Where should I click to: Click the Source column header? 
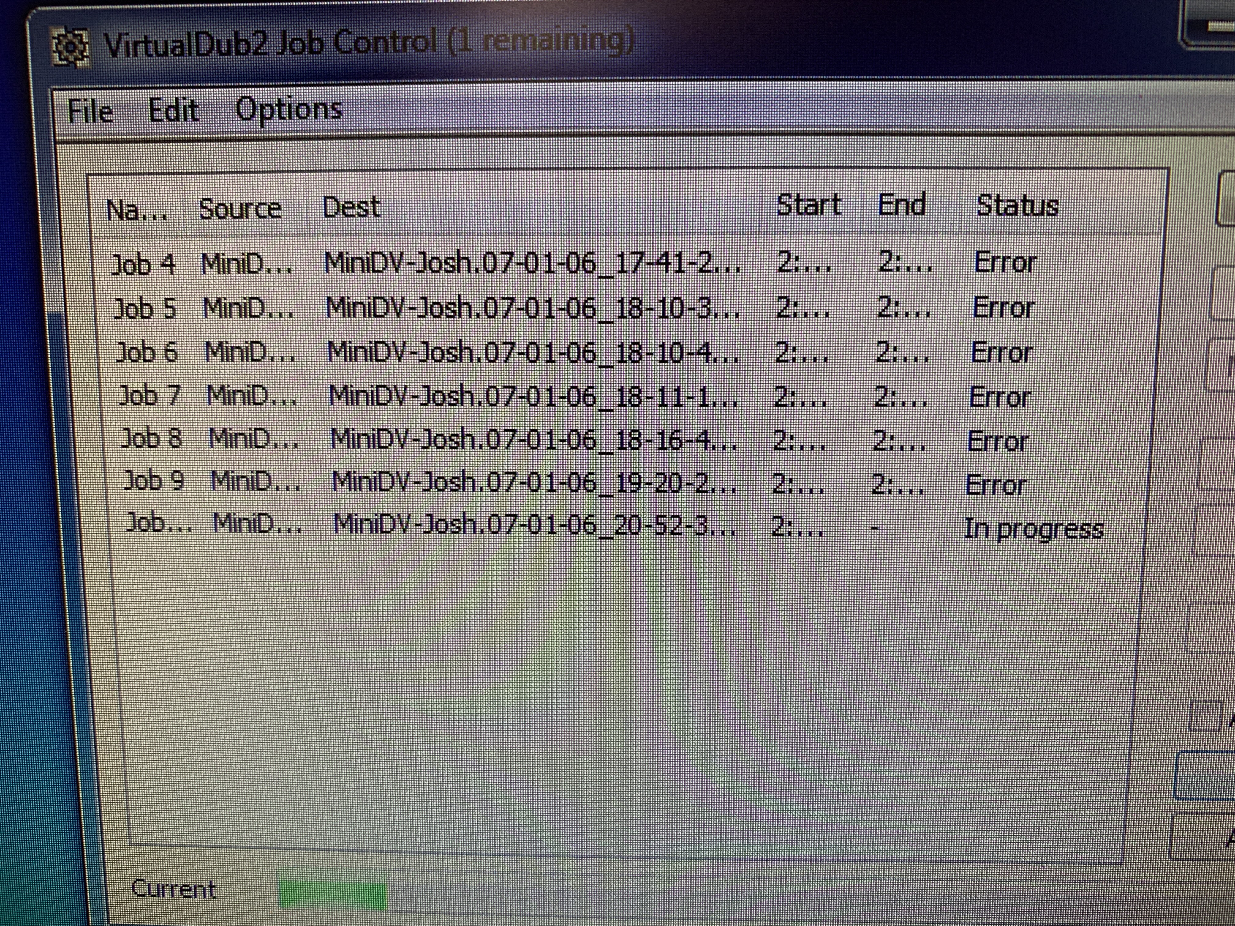click(x=240, y=209)
